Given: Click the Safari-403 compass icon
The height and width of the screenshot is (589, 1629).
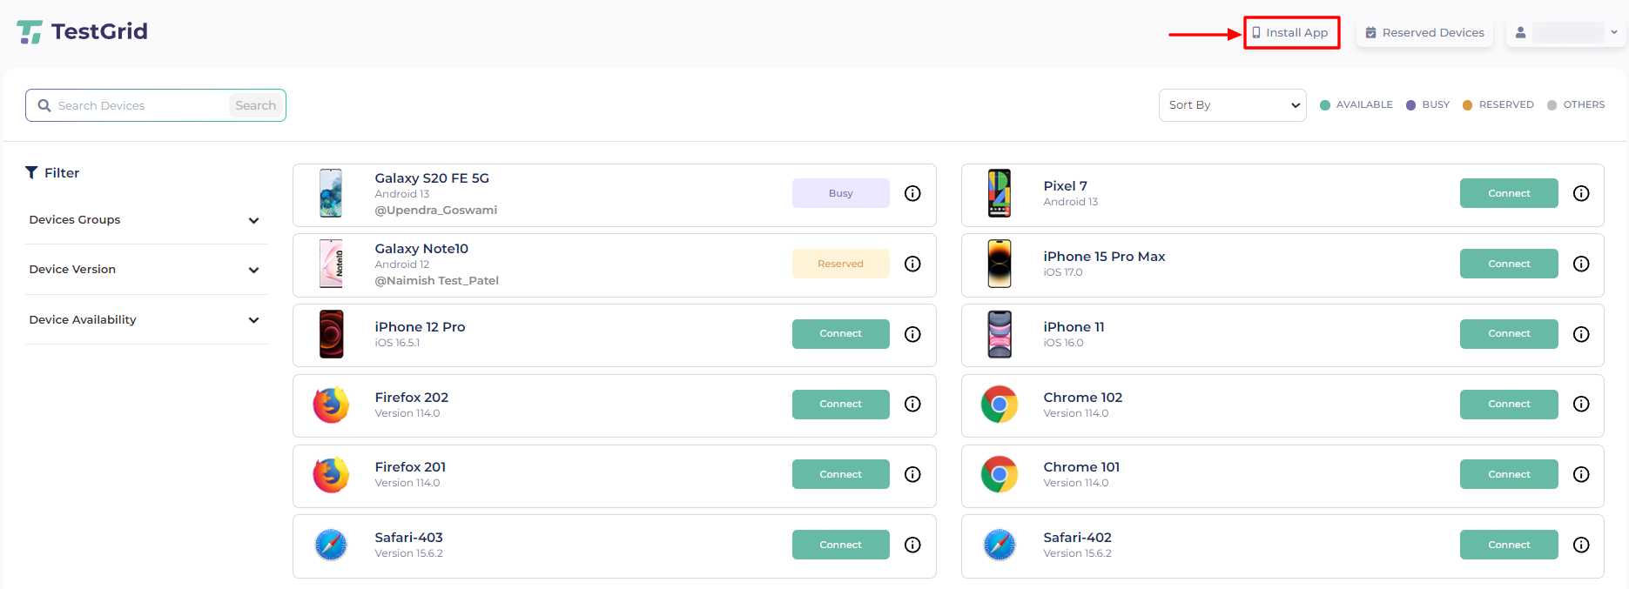Looking at the screenshot, I should (331, 545).
